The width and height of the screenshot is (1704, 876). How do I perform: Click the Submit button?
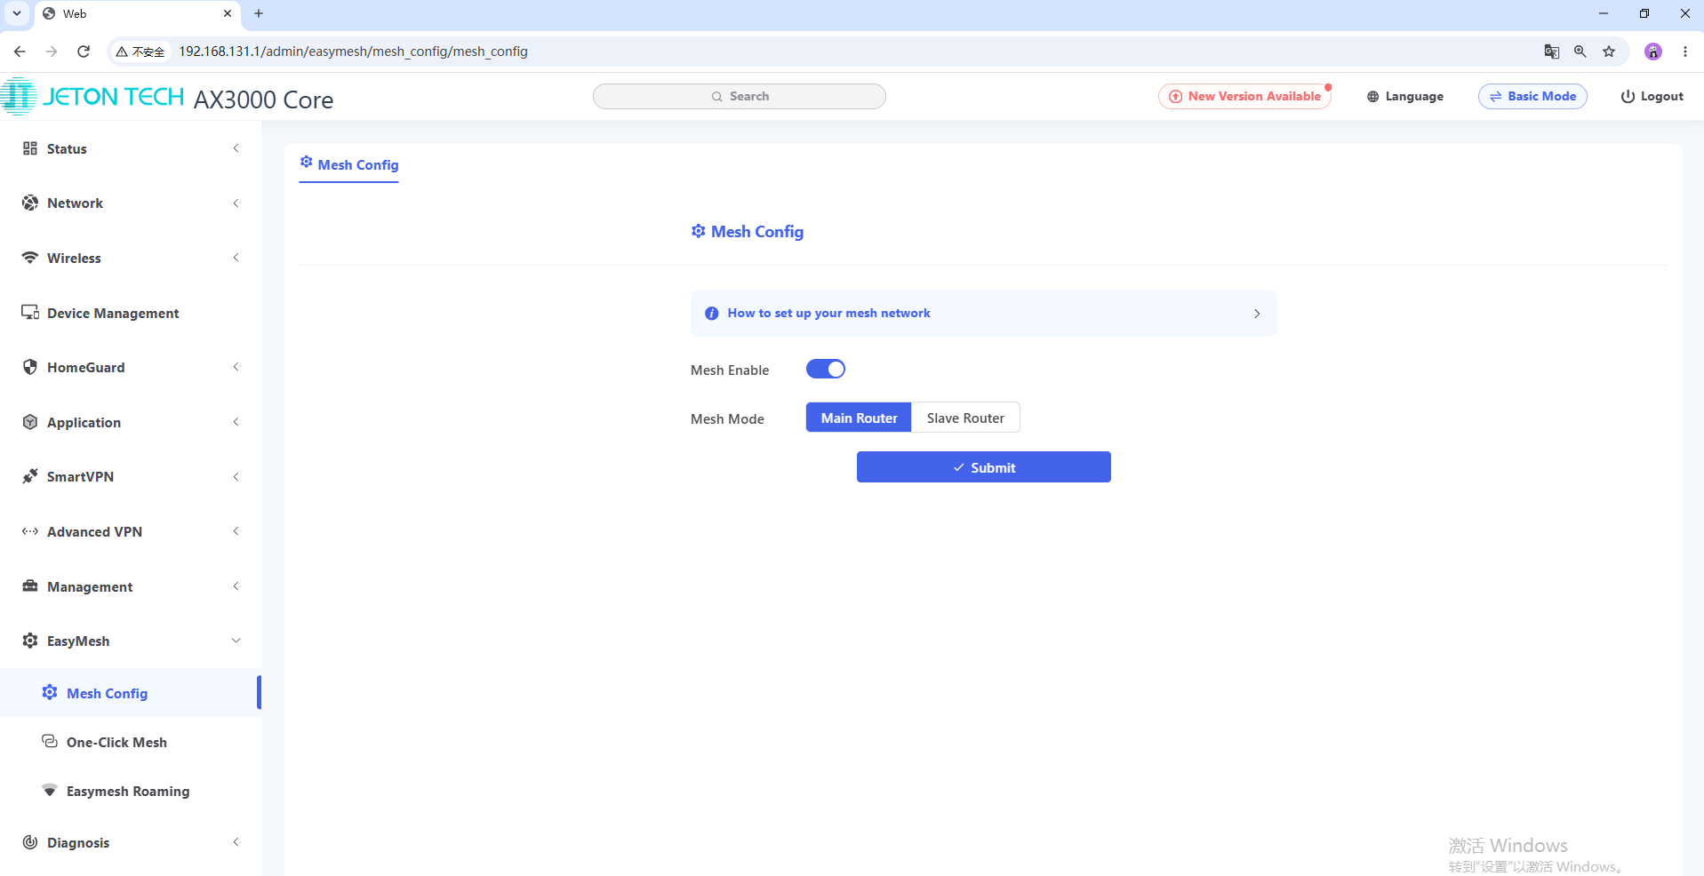coord(984,467)
